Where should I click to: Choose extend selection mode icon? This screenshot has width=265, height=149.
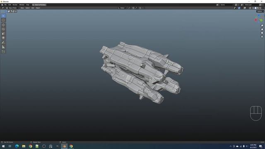coord(9,11)
